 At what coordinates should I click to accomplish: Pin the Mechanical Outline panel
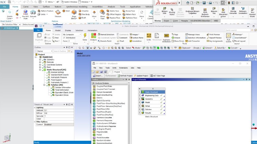[67, 47]
